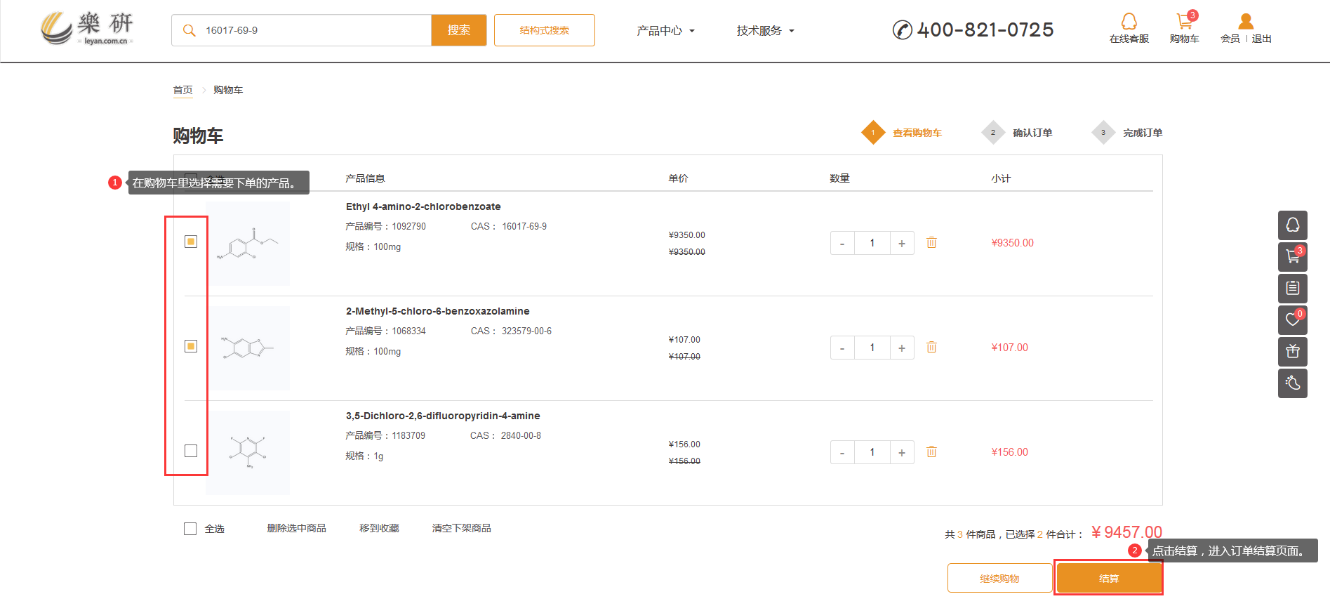Delete Ethyl 4-amino-2-chlorobenzoate using trash icon
This screenshot has width=1330, height=613.
931,243
